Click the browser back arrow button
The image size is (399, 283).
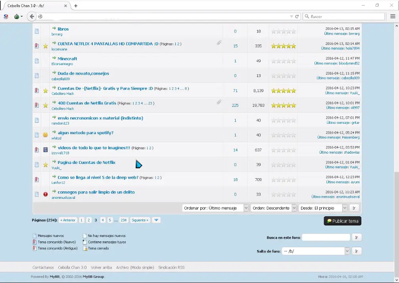point(32,17)
